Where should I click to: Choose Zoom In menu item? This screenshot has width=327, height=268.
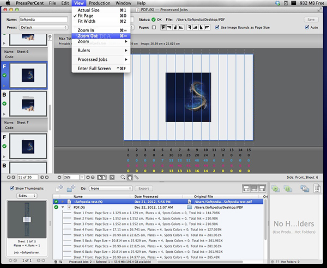click(101, 30)
